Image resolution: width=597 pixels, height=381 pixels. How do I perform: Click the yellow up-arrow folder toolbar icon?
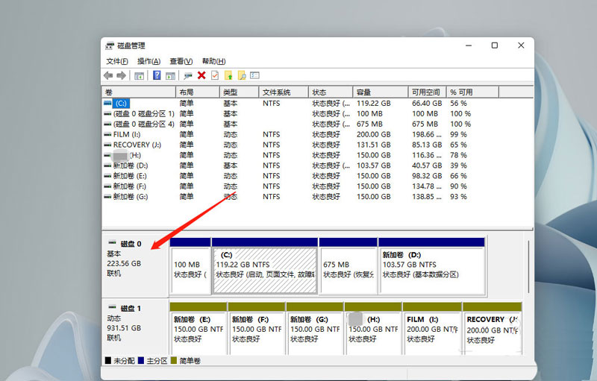point(228,75)
